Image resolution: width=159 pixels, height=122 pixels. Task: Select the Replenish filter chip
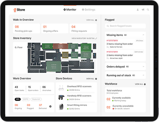click(x=36, y=99)
